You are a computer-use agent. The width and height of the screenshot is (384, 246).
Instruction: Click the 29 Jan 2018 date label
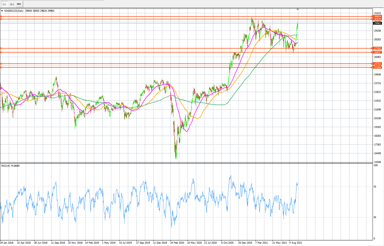7,243
